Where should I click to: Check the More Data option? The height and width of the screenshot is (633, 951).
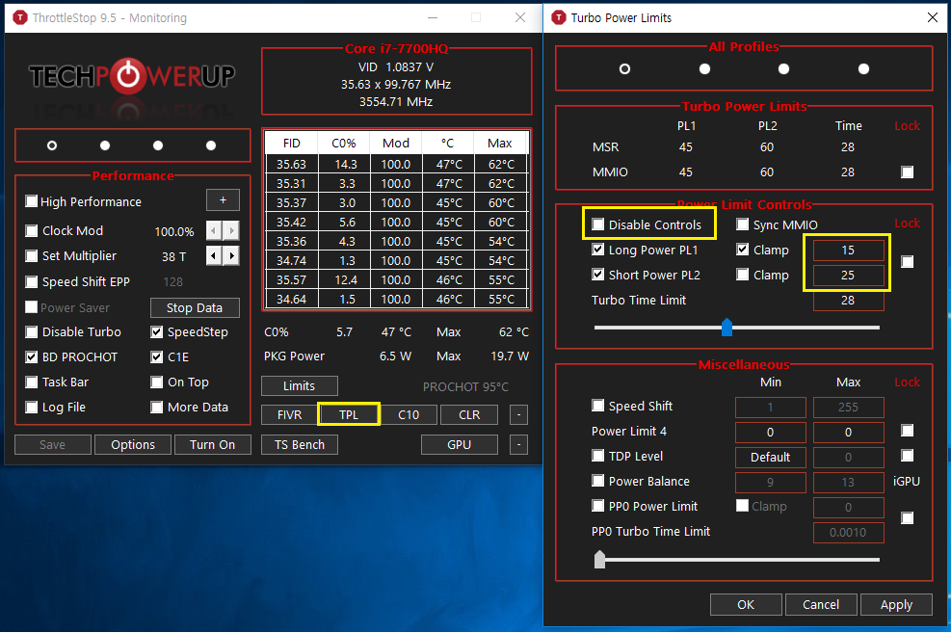tap(156, 407)
